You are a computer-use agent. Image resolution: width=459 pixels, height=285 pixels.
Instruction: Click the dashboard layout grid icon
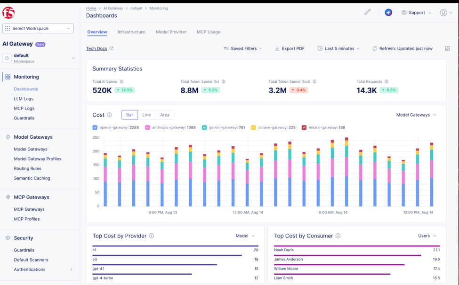[447, 48]
